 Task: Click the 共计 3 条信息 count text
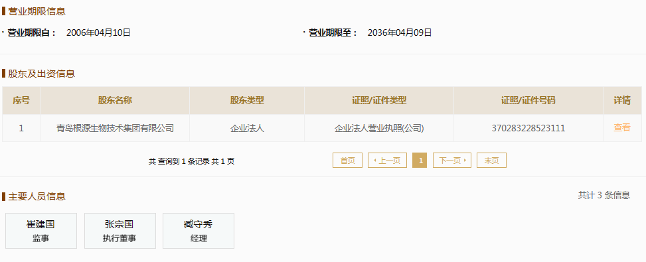[x=604, y=196]
